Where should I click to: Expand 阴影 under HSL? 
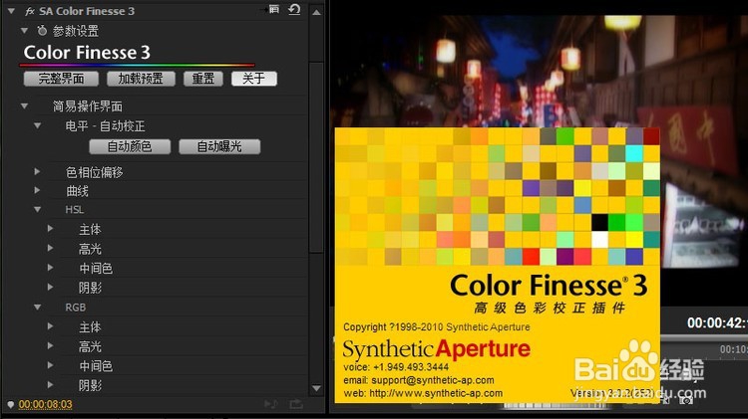[x=50, y=287]
